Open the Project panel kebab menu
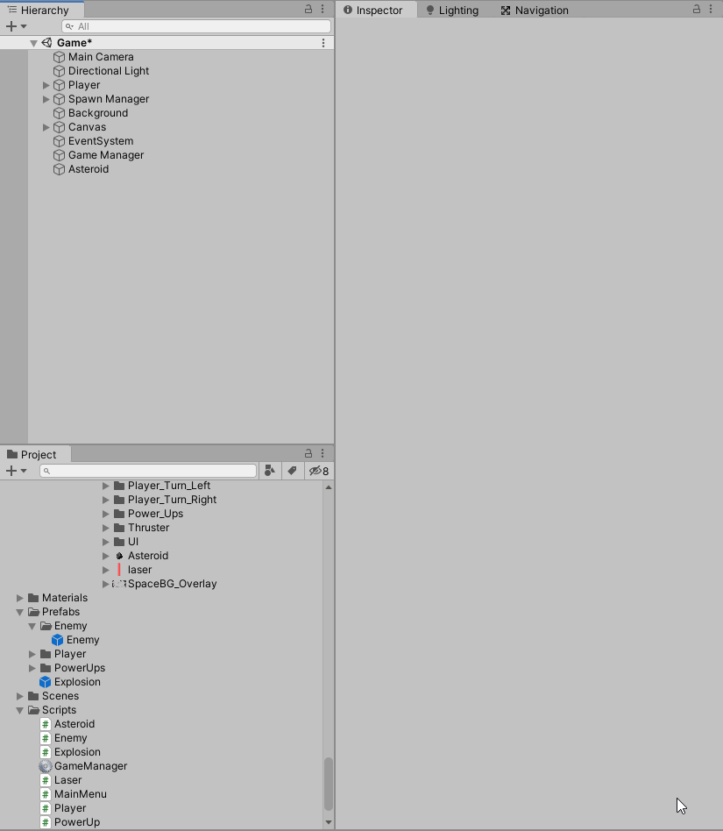Image resolution: width=723 pixels, height=831 pixels. [x=323, y=453]
